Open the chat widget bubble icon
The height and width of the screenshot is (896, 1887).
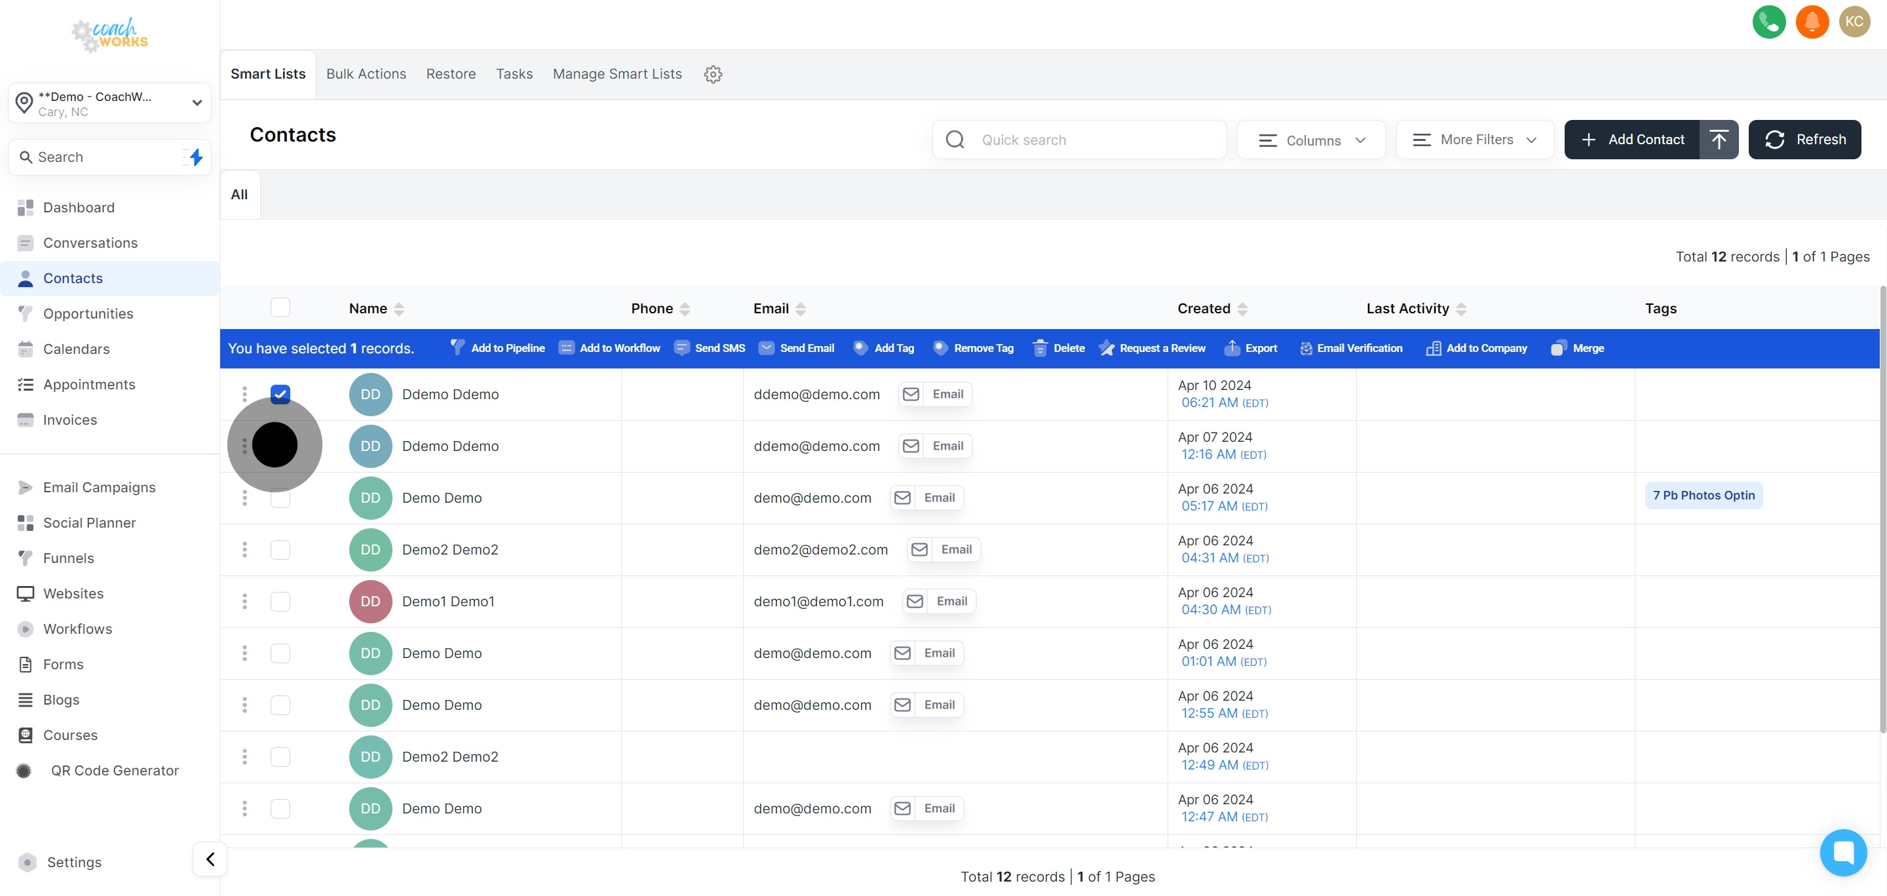pos(1842,851)
